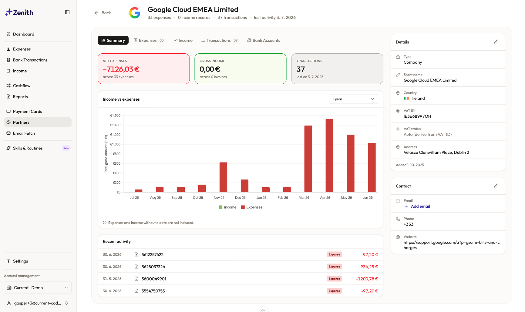
Task: Open the 1 year period dropdown
Action: point(354,99)
